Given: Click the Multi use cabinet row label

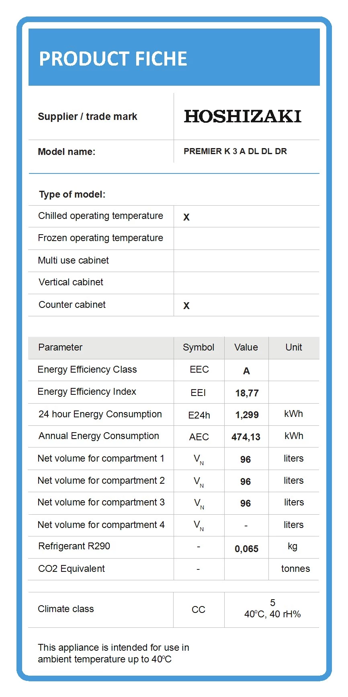Looking at the screenshot, I should (73, 260).
